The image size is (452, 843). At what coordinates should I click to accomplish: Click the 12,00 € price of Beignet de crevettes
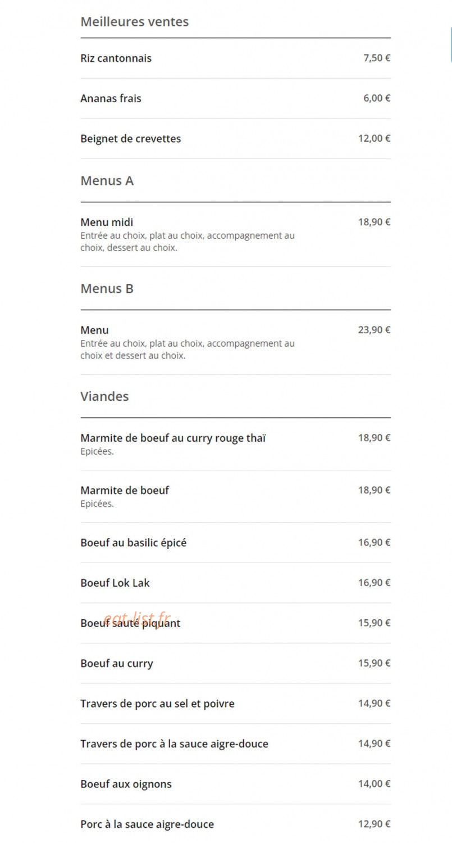375,138
